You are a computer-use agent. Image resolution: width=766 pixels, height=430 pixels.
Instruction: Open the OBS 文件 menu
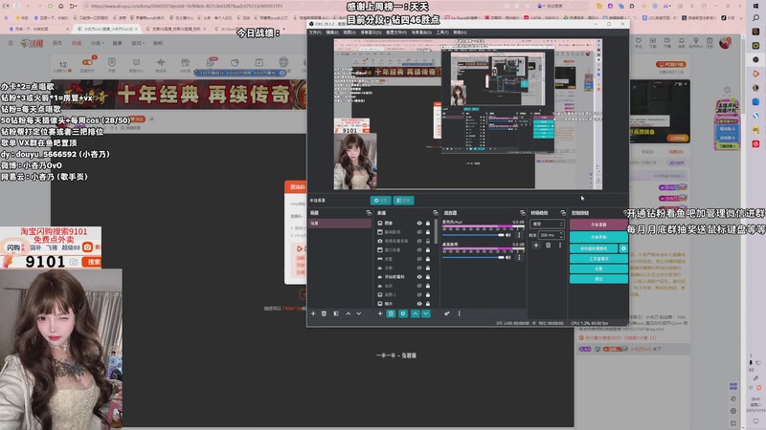coord(315,32)
